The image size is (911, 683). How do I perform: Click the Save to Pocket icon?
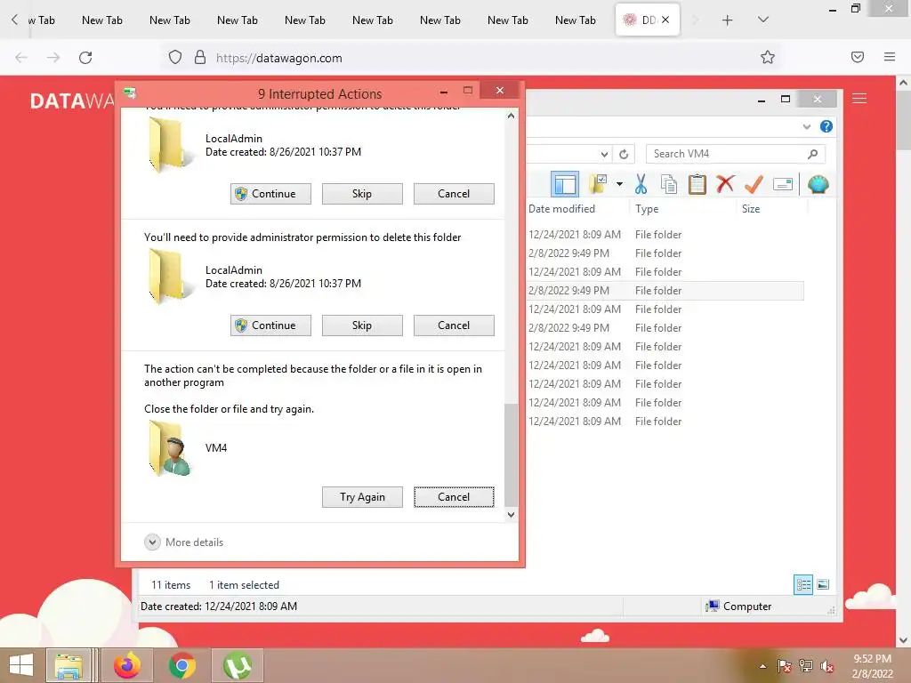pyautogui.click(x=858, y=57)
